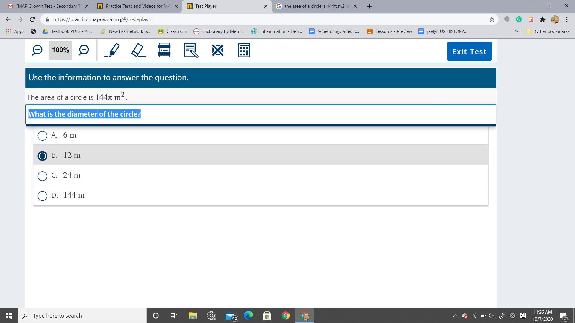Open the line reader tool
The image size is (575, 323).
pos(164,50)
